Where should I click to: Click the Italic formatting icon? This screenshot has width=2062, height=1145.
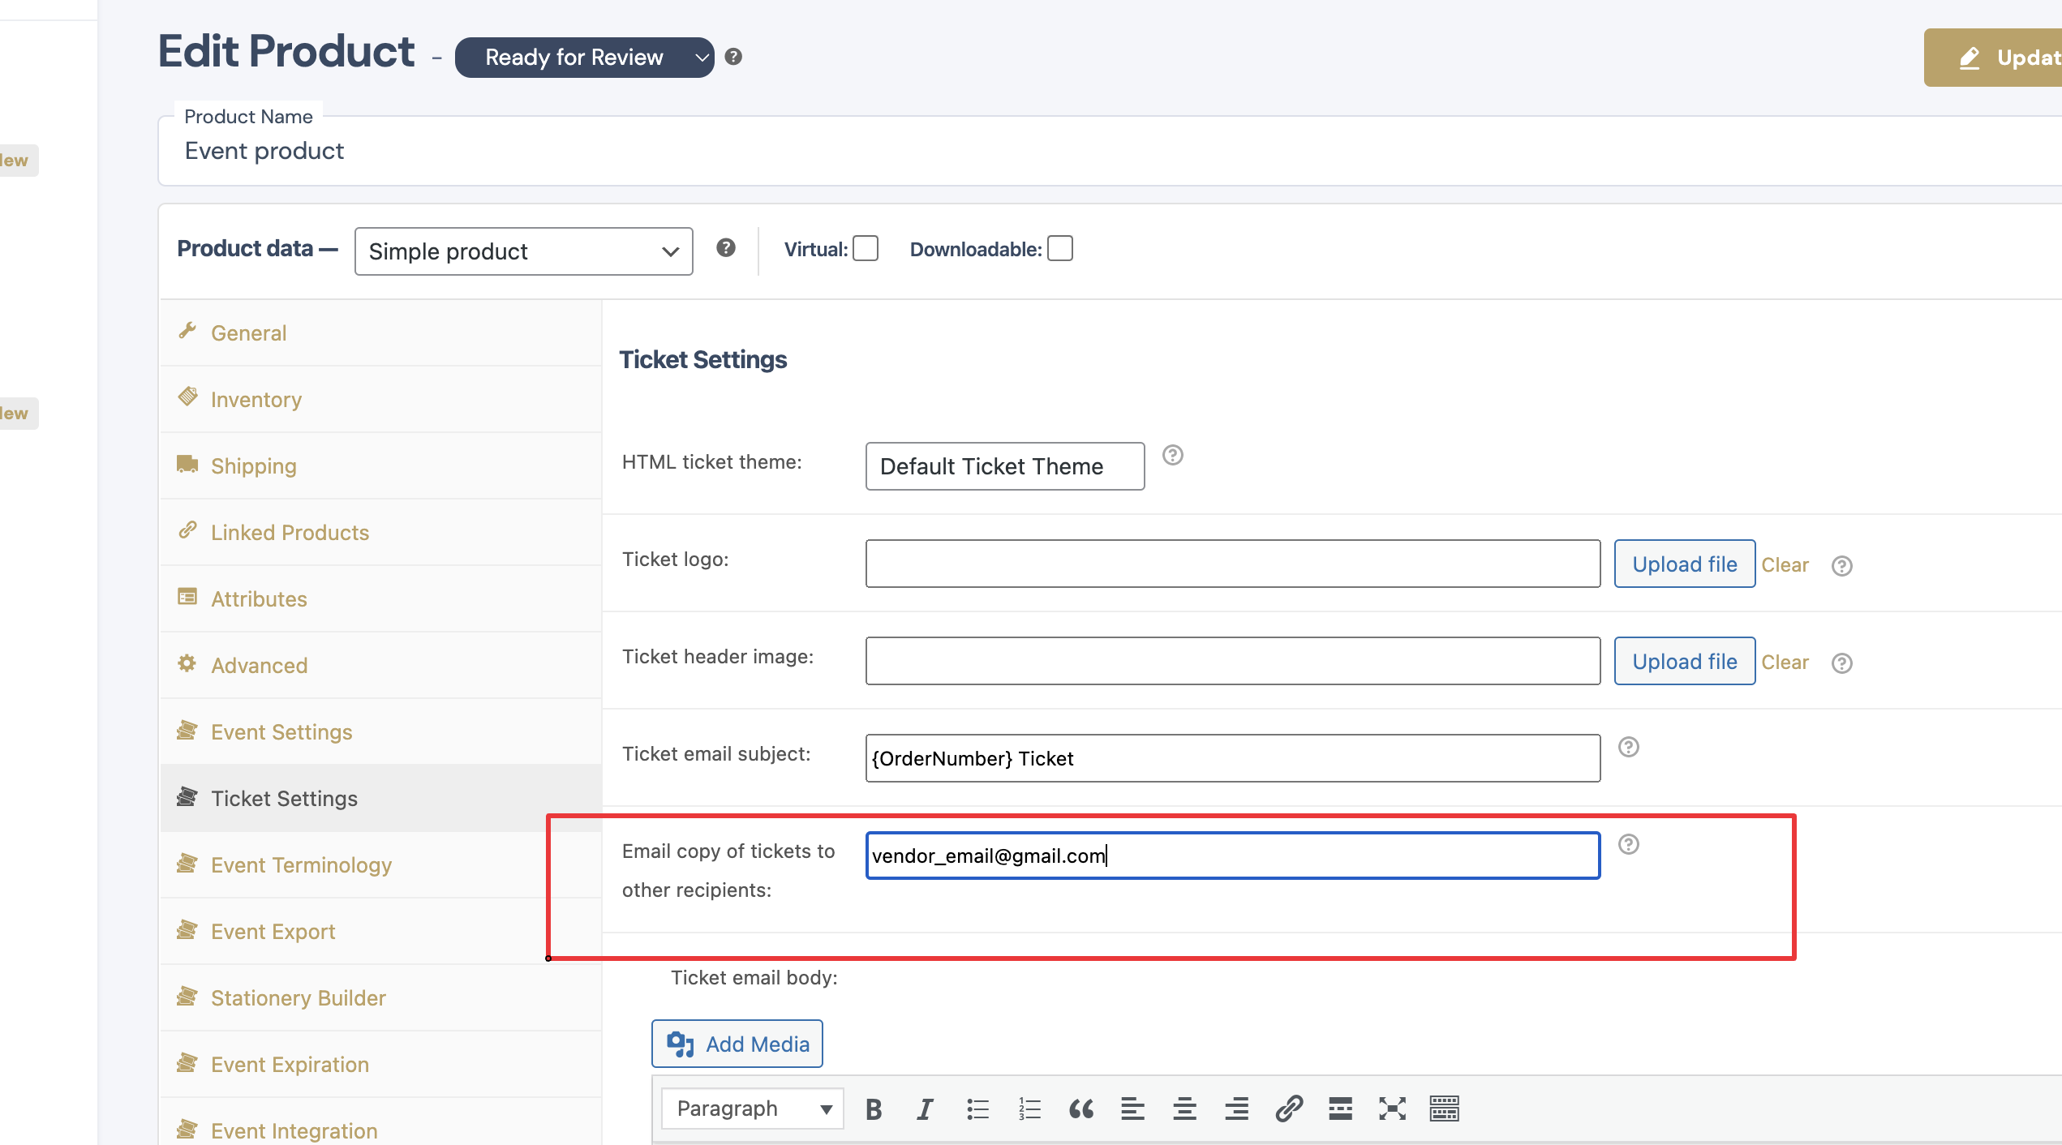tap(925, 1109)
